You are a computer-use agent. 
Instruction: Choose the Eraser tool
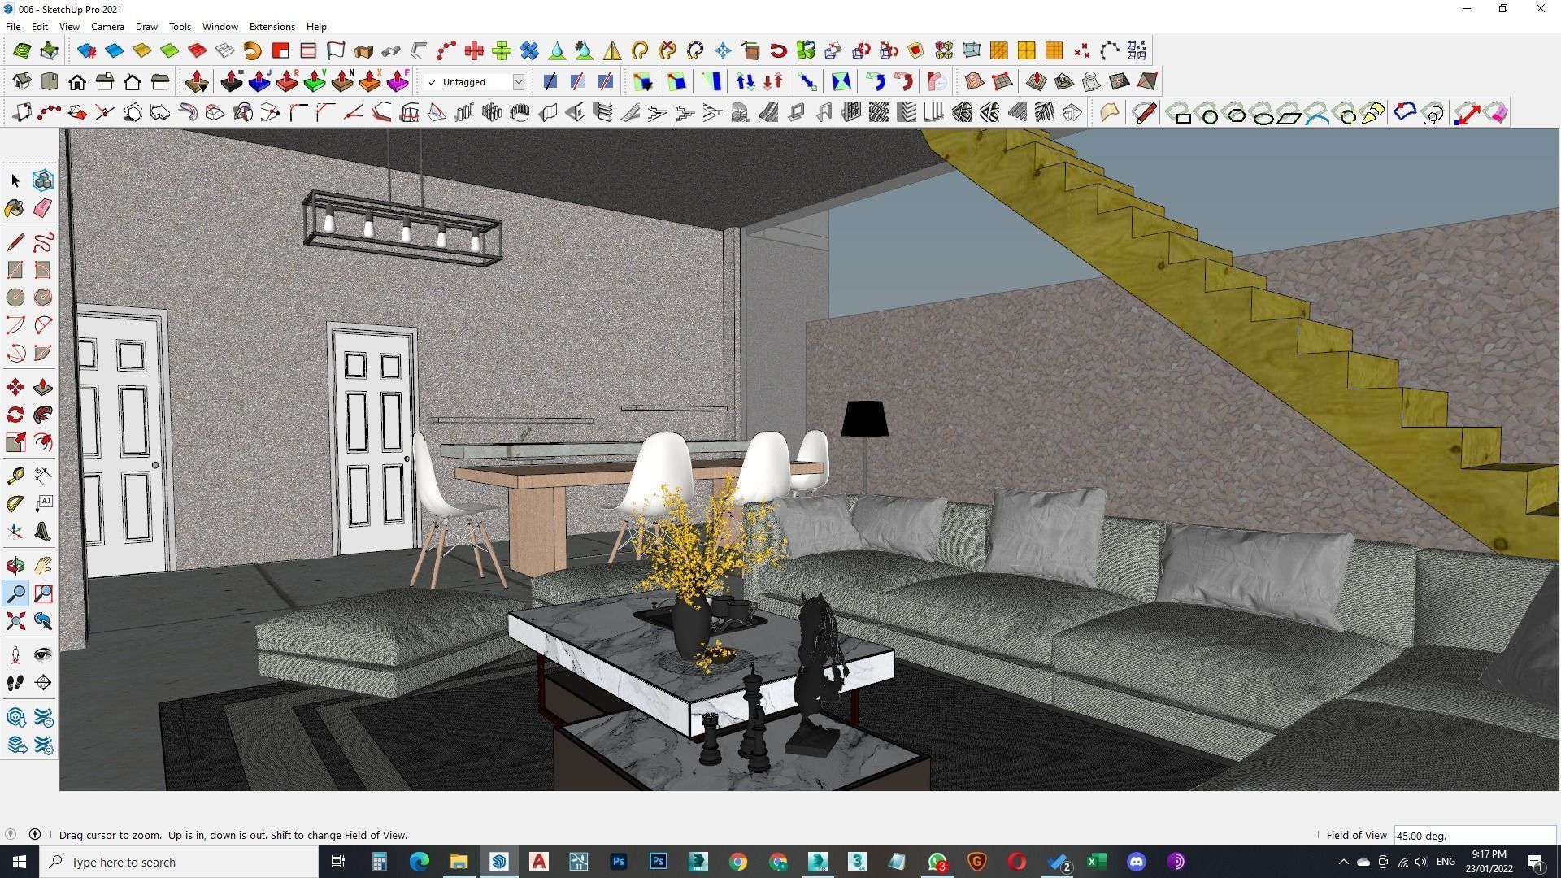43,208
